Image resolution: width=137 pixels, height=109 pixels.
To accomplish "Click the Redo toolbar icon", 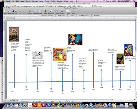I will click(24, 11).
